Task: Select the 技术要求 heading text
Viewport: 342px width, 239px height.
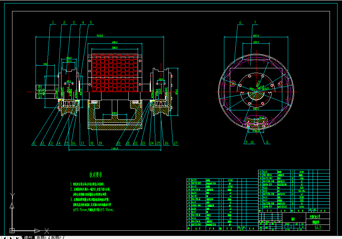Action: tap(96, 175)
